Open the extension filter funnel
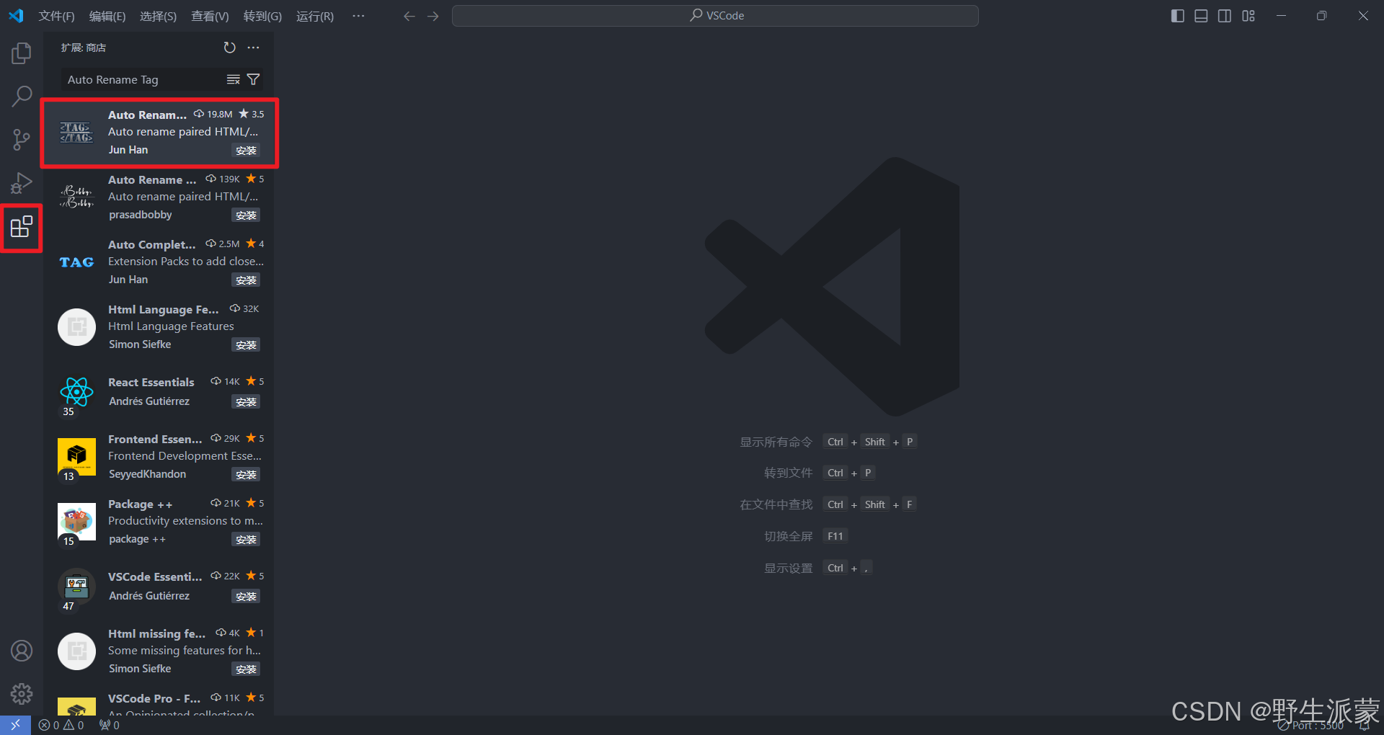The width and height of the screenshot is (1384, 735). (253, 79)
